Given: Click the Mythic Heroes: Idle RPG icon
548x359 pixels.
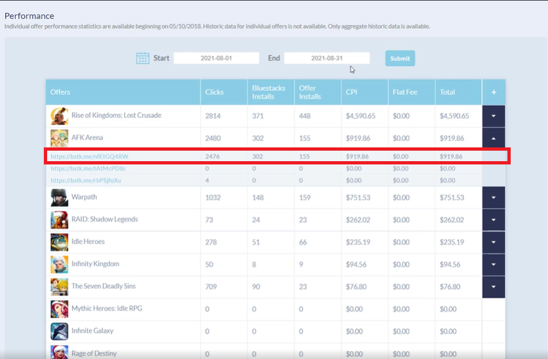Looking at the screenshot, I should pos(60,309).
